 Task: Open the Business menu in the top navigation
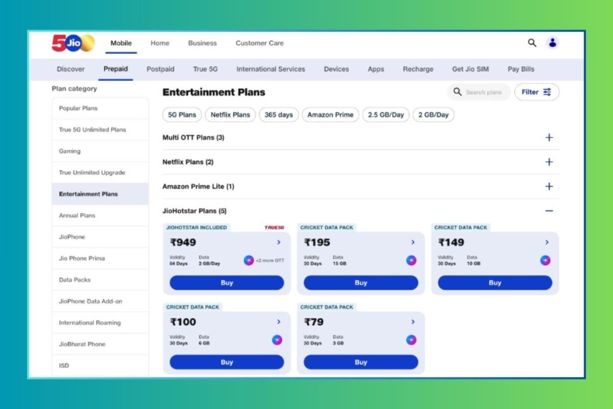pos(202,43)
